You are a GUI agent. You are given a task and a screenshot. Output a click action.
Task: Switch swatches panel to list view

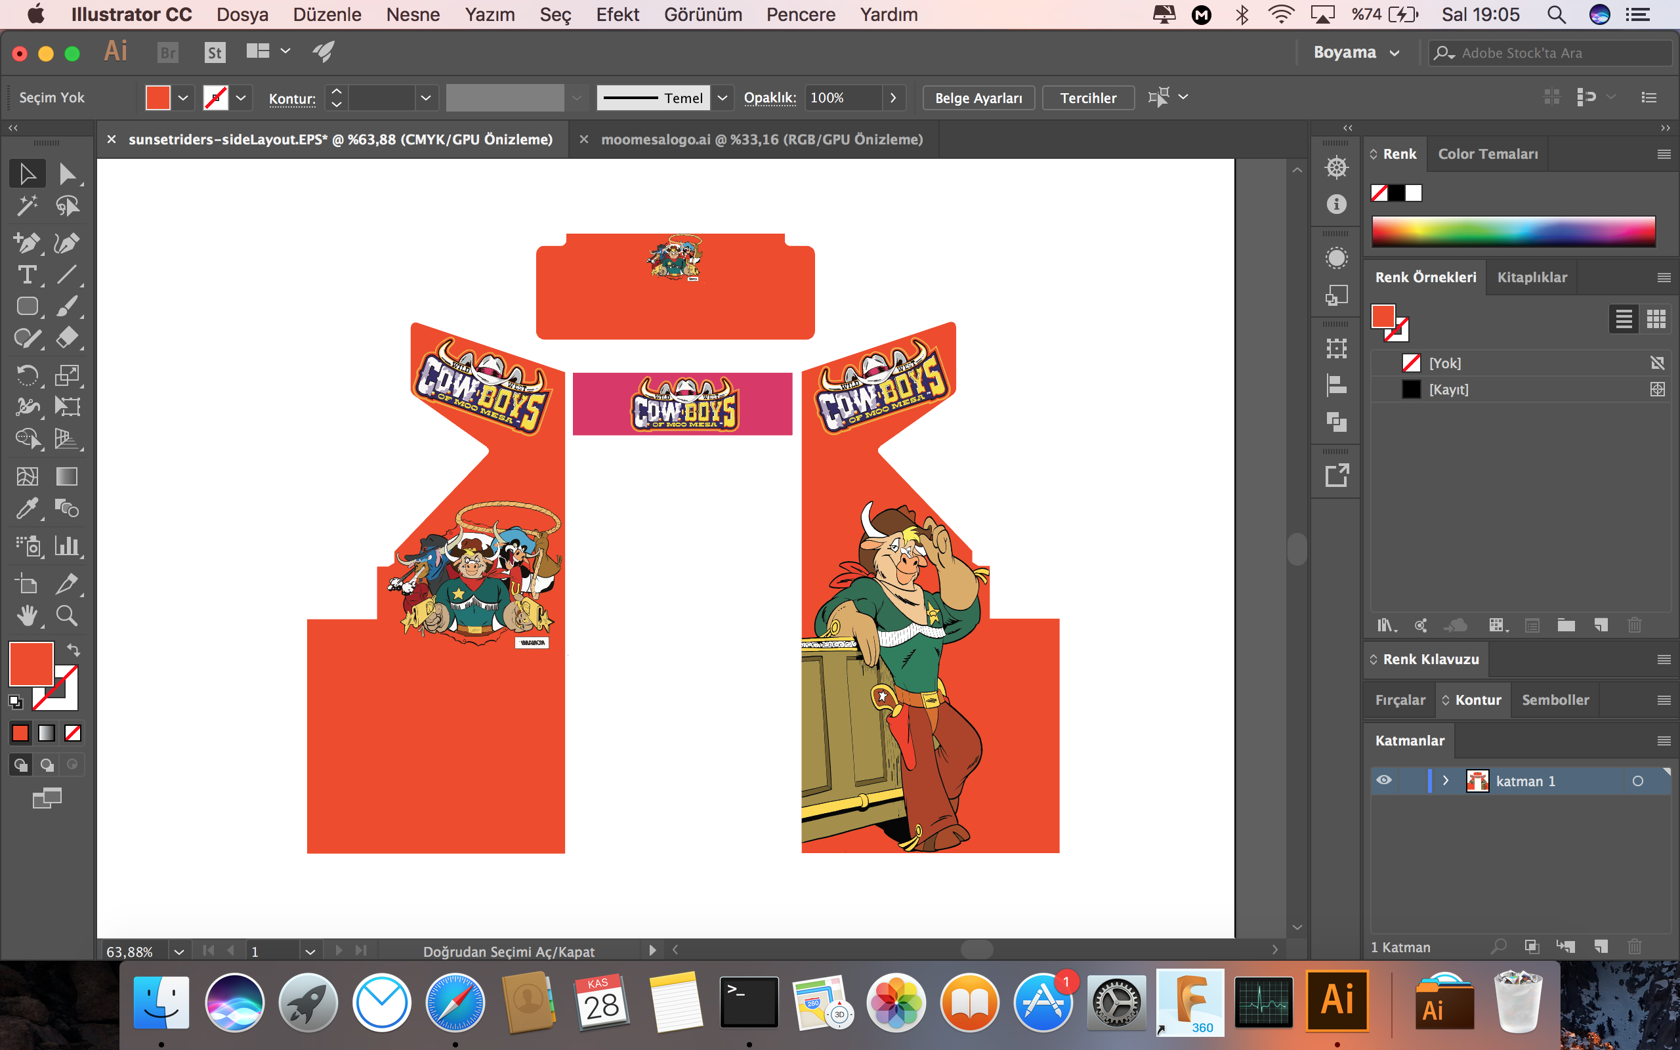[1624, 320]
